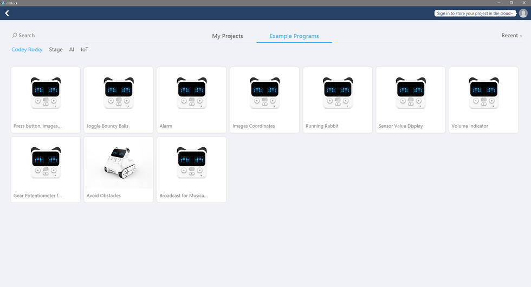Click the back arrow icon
The image size is (531, 287).
pyautogui.click(x=7, y=14)
